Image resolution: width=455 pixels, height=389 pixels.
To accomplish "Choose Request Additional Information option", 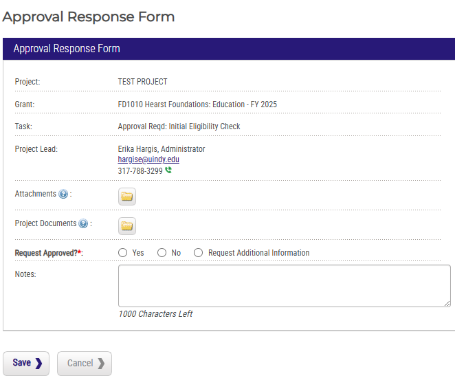I will click(x=198, y=253).
